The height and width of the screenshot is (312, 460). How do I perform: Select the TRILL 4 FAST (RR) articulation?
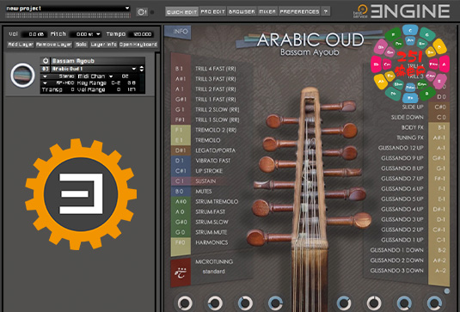[x=216, y=69]
